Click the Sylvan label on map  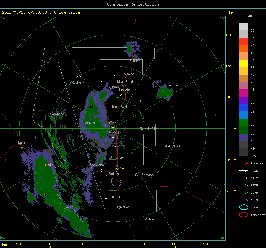(113, 87)
